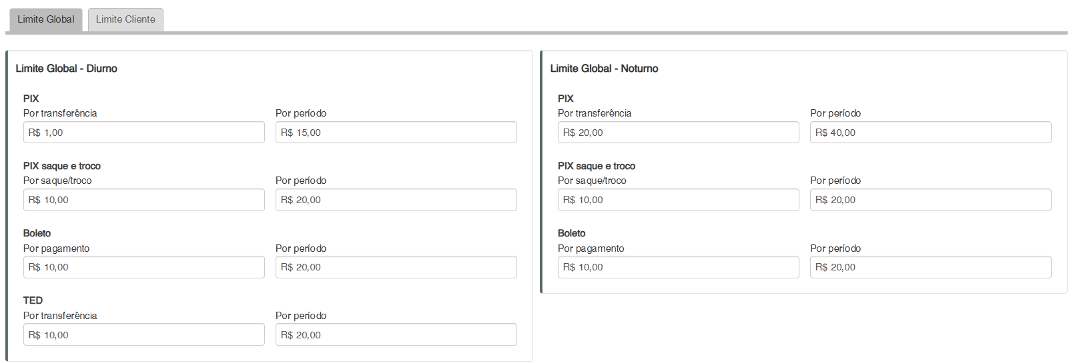Focus Noturno PIX 'Por transferência' field
1079x363 pixels.
(x=678, y=133)
